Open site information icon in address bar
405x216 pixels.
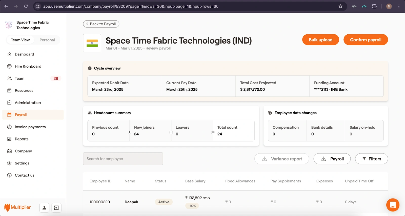(x=38, y=6)
